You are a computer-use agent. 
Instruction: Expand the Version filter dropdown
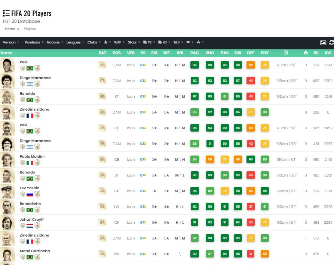11,42
